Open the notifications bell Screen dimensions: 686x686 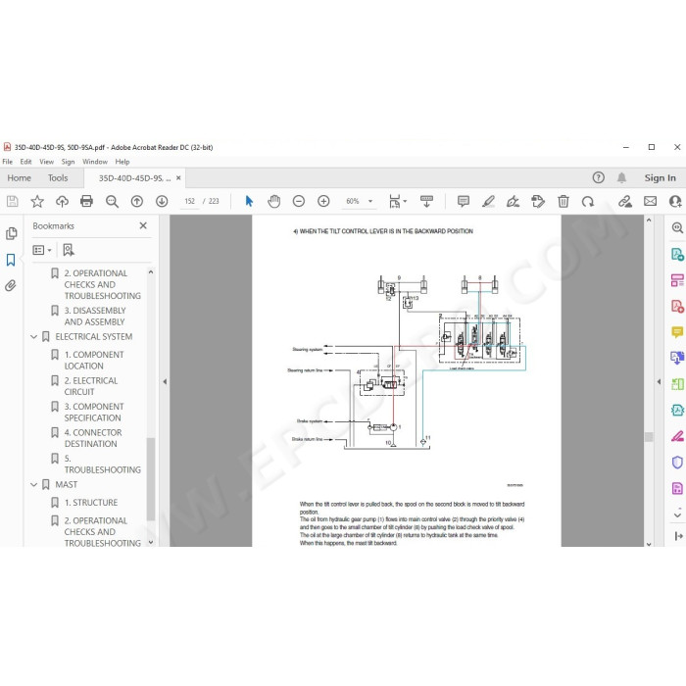point(621,177)
